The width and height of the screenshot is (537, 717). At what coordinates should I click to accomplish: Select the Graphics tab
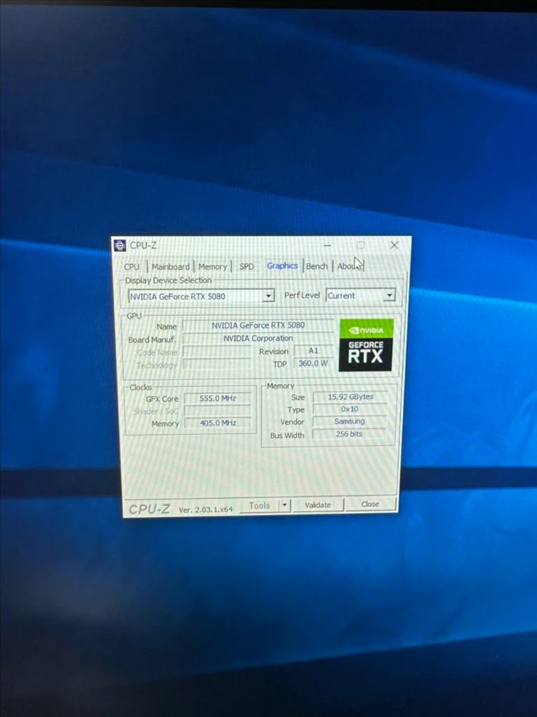coord(282,266)
